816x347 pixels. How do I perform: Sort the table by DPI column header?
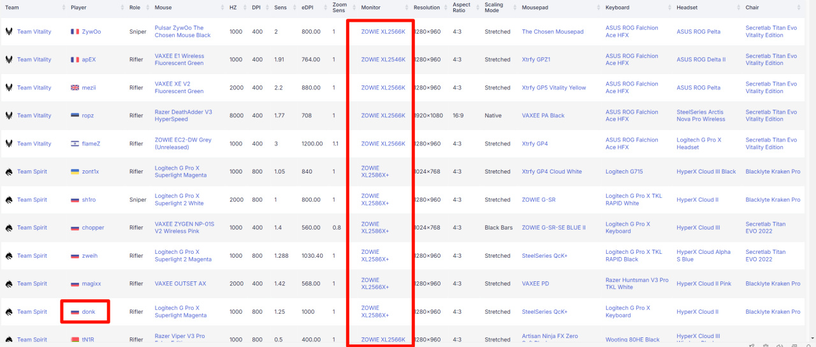(256, 8)
